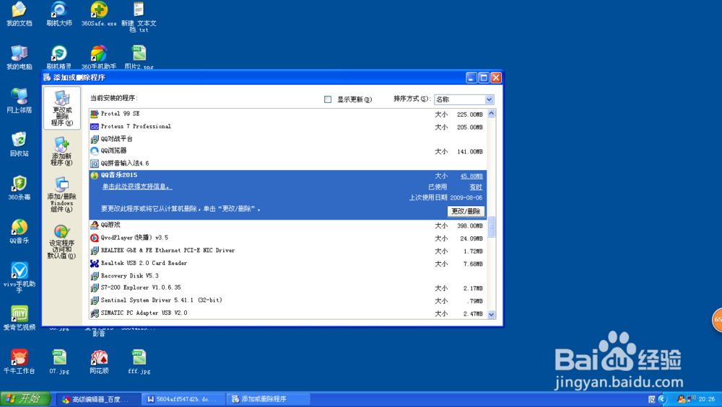Screen dimensions: 722x407
Task: Open QQ音乐 desktop shortcut
Action: coord(19,231)
